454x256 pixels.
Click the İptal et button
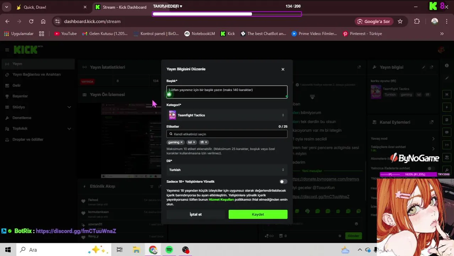[x=196, y=214]
